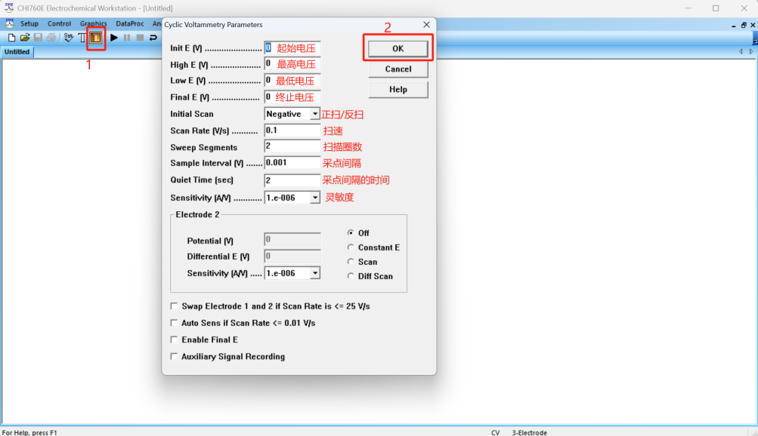Click the CHI760E app icon in the title bar
The width and height of the screenshot is (758, 436).
click(9, 8)
